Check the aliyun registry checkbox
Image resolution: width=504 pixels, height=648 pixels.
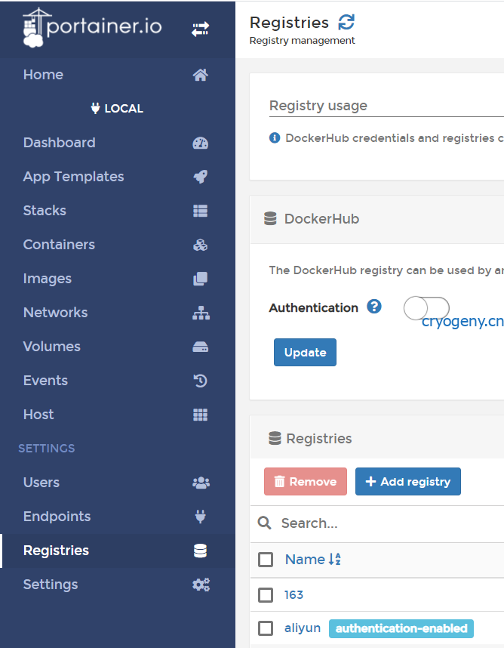266,628
